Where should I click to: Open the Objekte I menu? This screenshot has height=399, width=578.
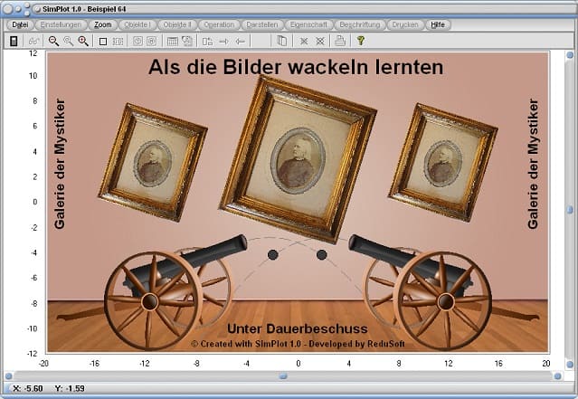pos(137,24)
